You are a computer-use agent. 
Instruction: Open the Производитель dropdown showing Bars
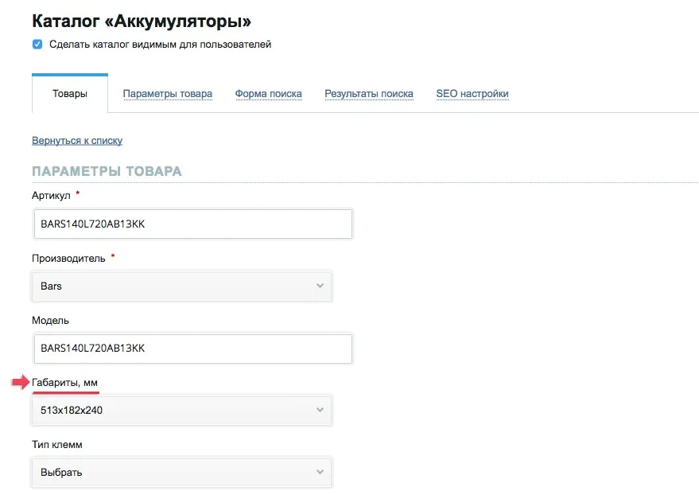[182, 286]
